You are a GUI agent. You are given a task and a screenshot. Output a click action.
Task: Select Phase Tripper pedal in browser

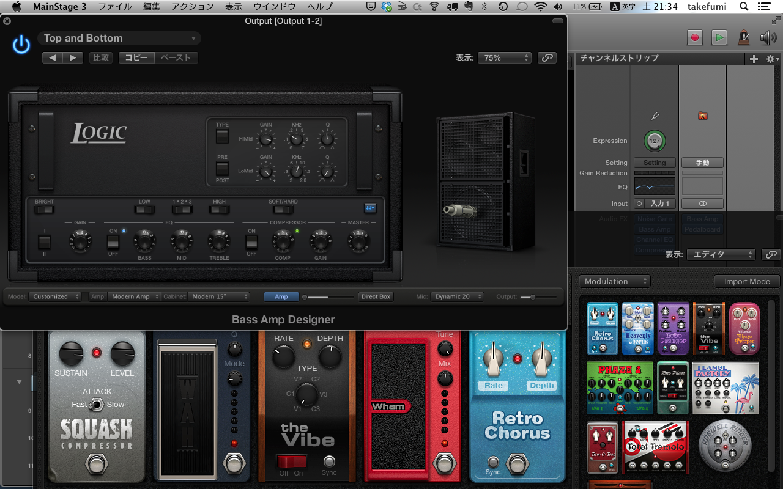pyautogui.click(x=744, y=328)
